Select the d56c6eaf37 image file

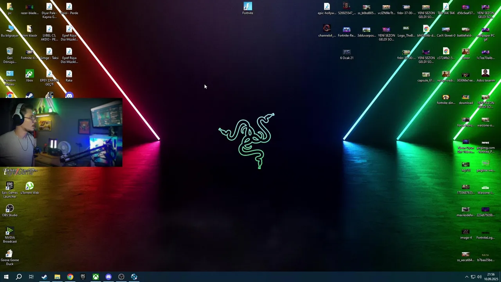point(466,9)
